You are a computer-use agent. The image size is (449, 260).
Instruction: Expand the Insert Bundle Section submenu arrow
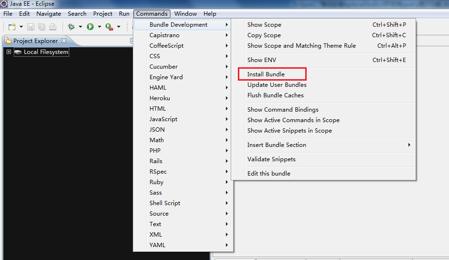coord(409,145)
